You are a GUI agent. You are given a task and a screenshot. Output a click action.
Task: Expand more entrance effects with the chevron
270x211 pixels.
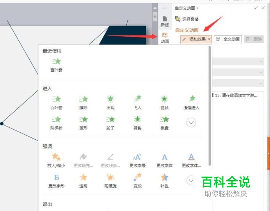pyautogui.click(x=191, y=123)
